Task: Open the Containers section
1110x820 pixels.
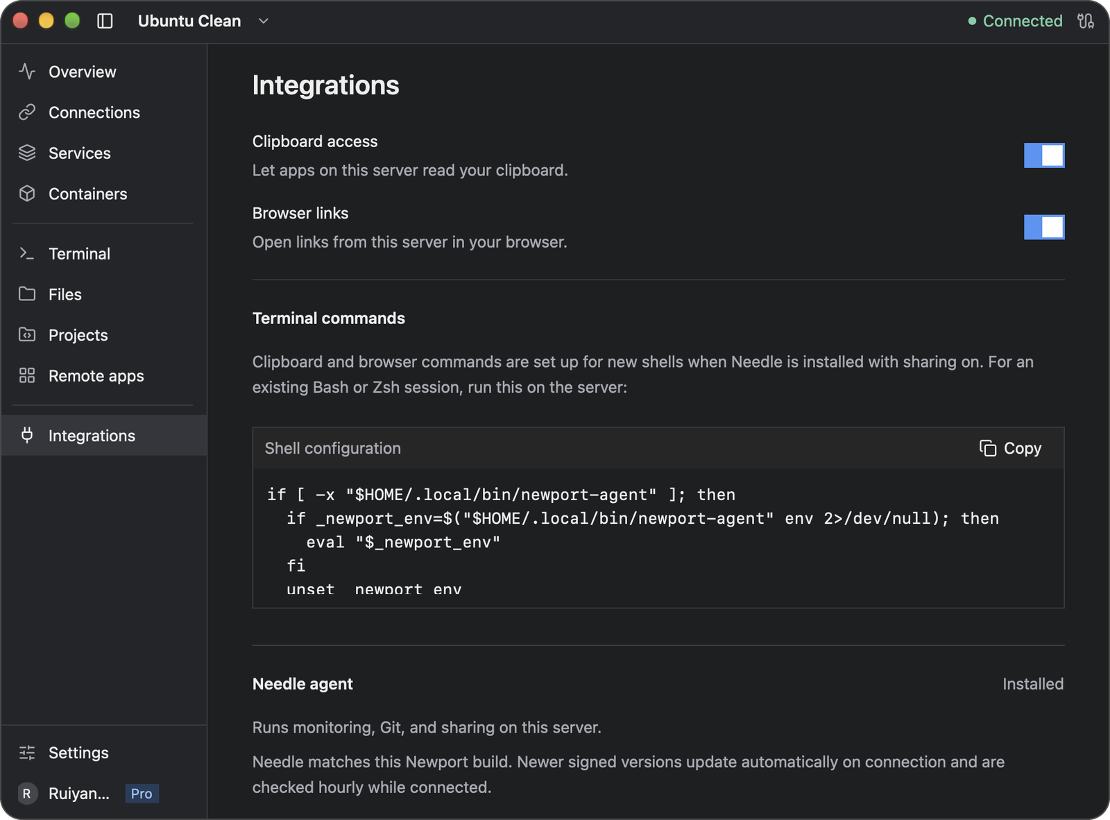Action: point(104,194)
